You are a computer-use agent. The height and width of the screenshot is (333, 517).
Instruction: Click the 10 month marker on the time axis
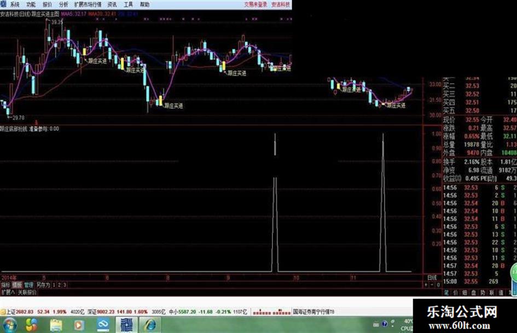point(296,278)
